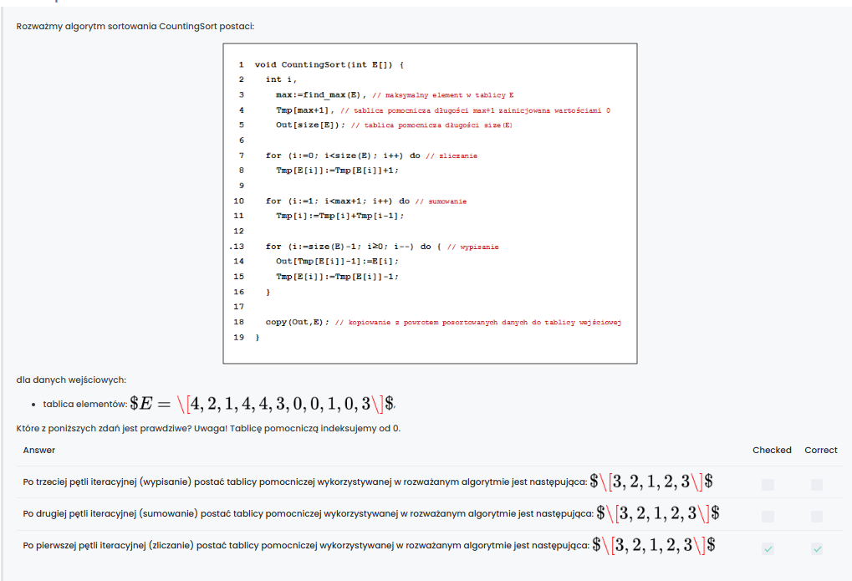The width and height of the screenshot is (852, 581).
Task: Click Correct indicator for drugiej pętli answer
Action: pyautogui.click(x=817, y=517)
